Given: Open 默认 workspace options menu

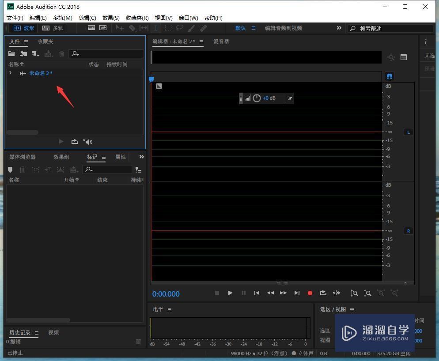Looking at the screenshot, I should pos(254,28).
